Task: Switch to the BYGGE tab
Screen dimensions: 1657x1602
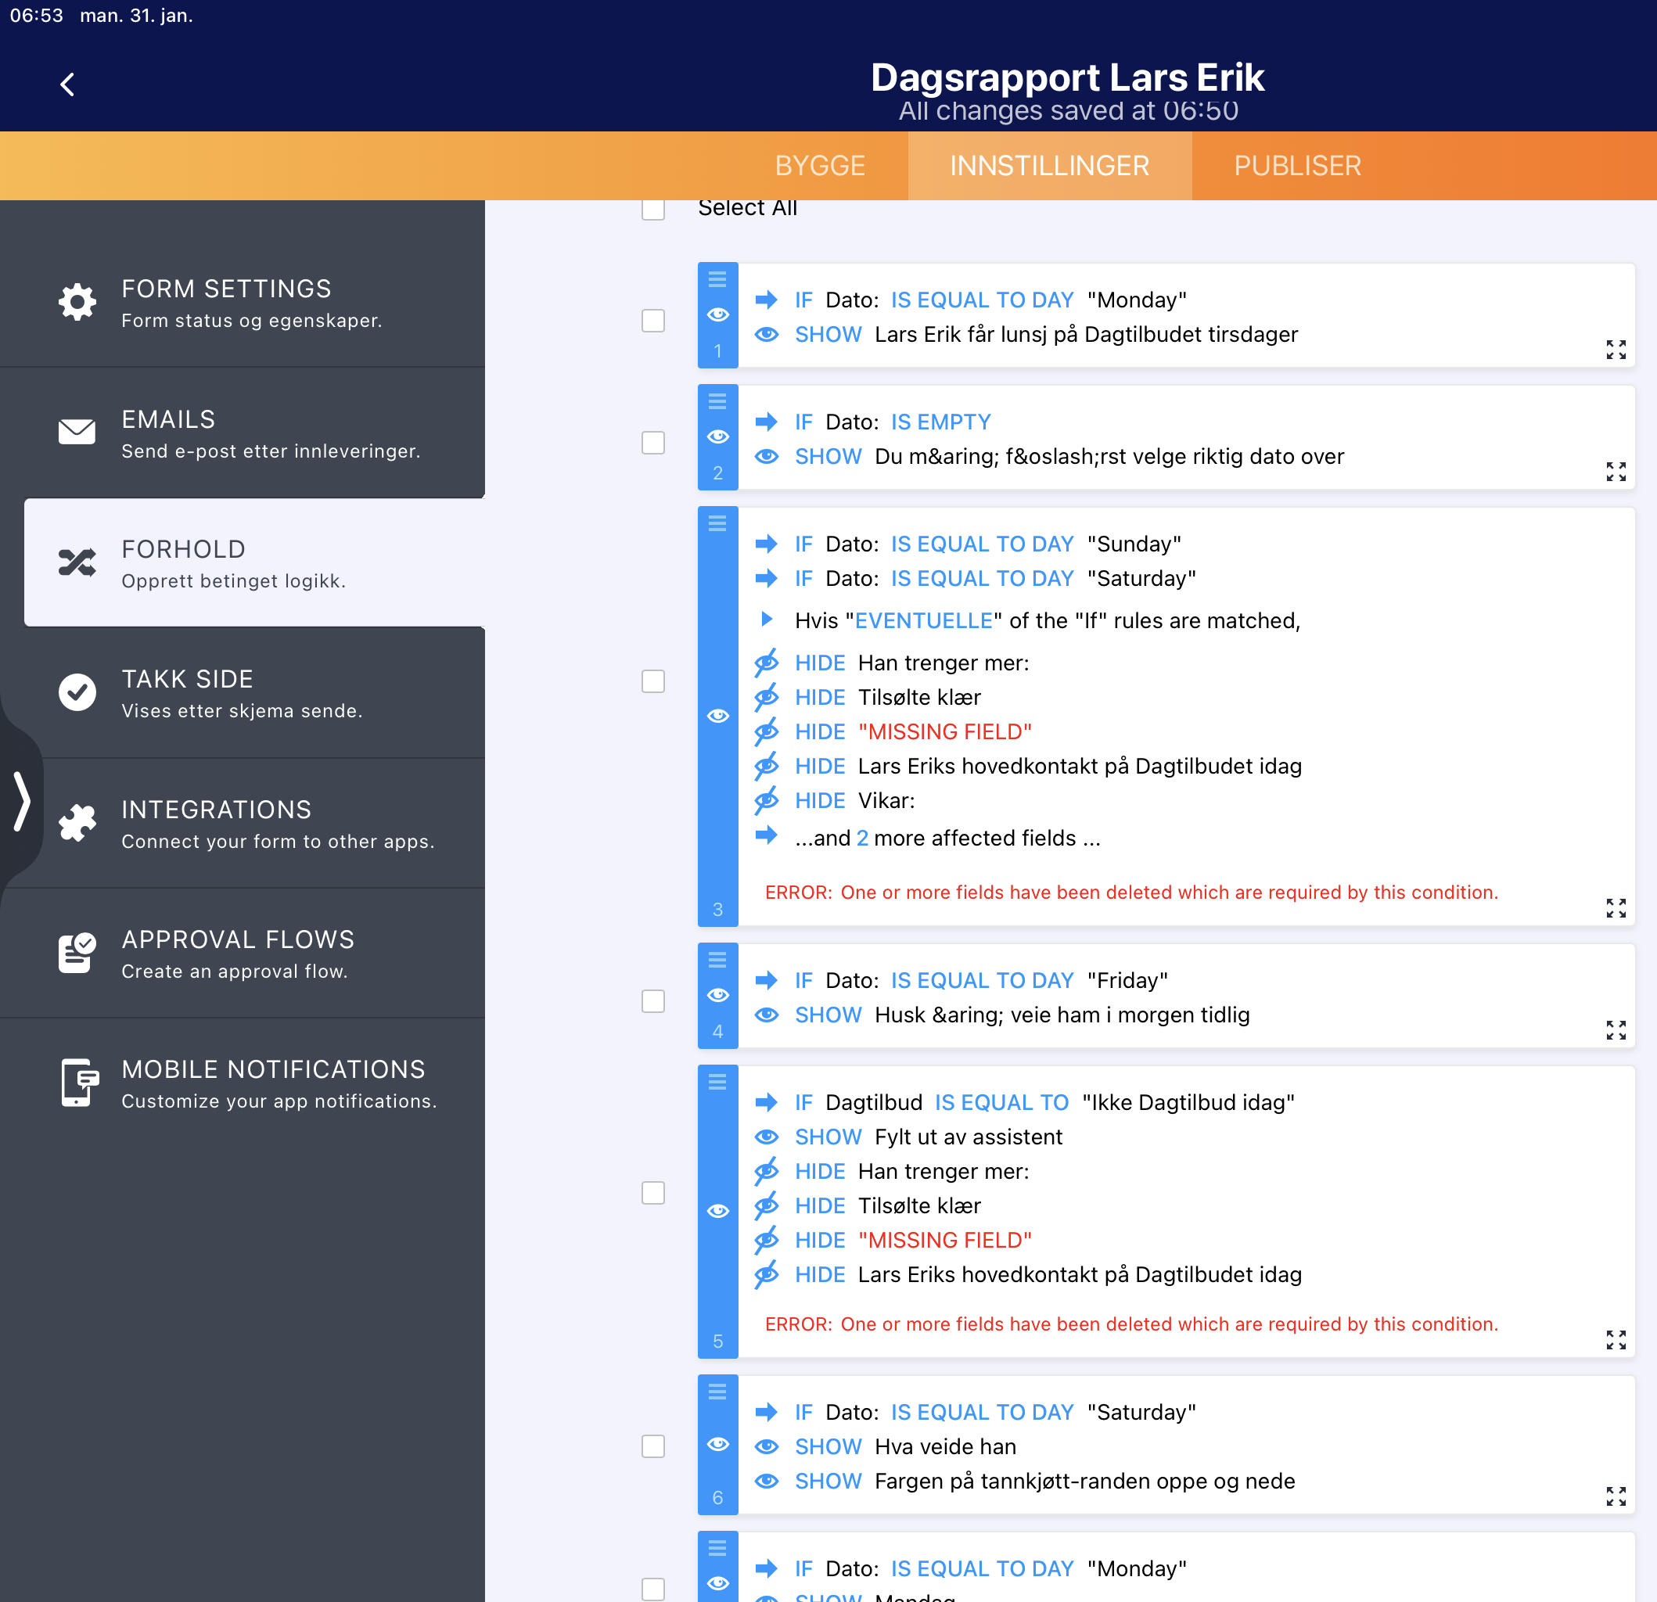Action: click(819, 166)
